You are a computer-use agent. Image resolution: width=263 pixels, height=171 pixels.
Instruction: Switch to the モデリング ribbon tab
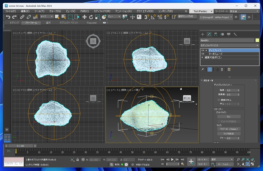tap(14, 23)
